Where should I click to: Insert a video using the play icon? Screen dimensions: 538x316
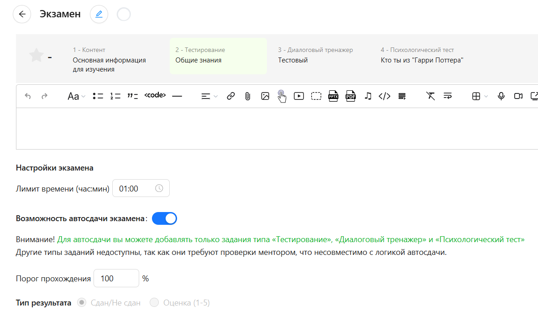tap(299, 96)
